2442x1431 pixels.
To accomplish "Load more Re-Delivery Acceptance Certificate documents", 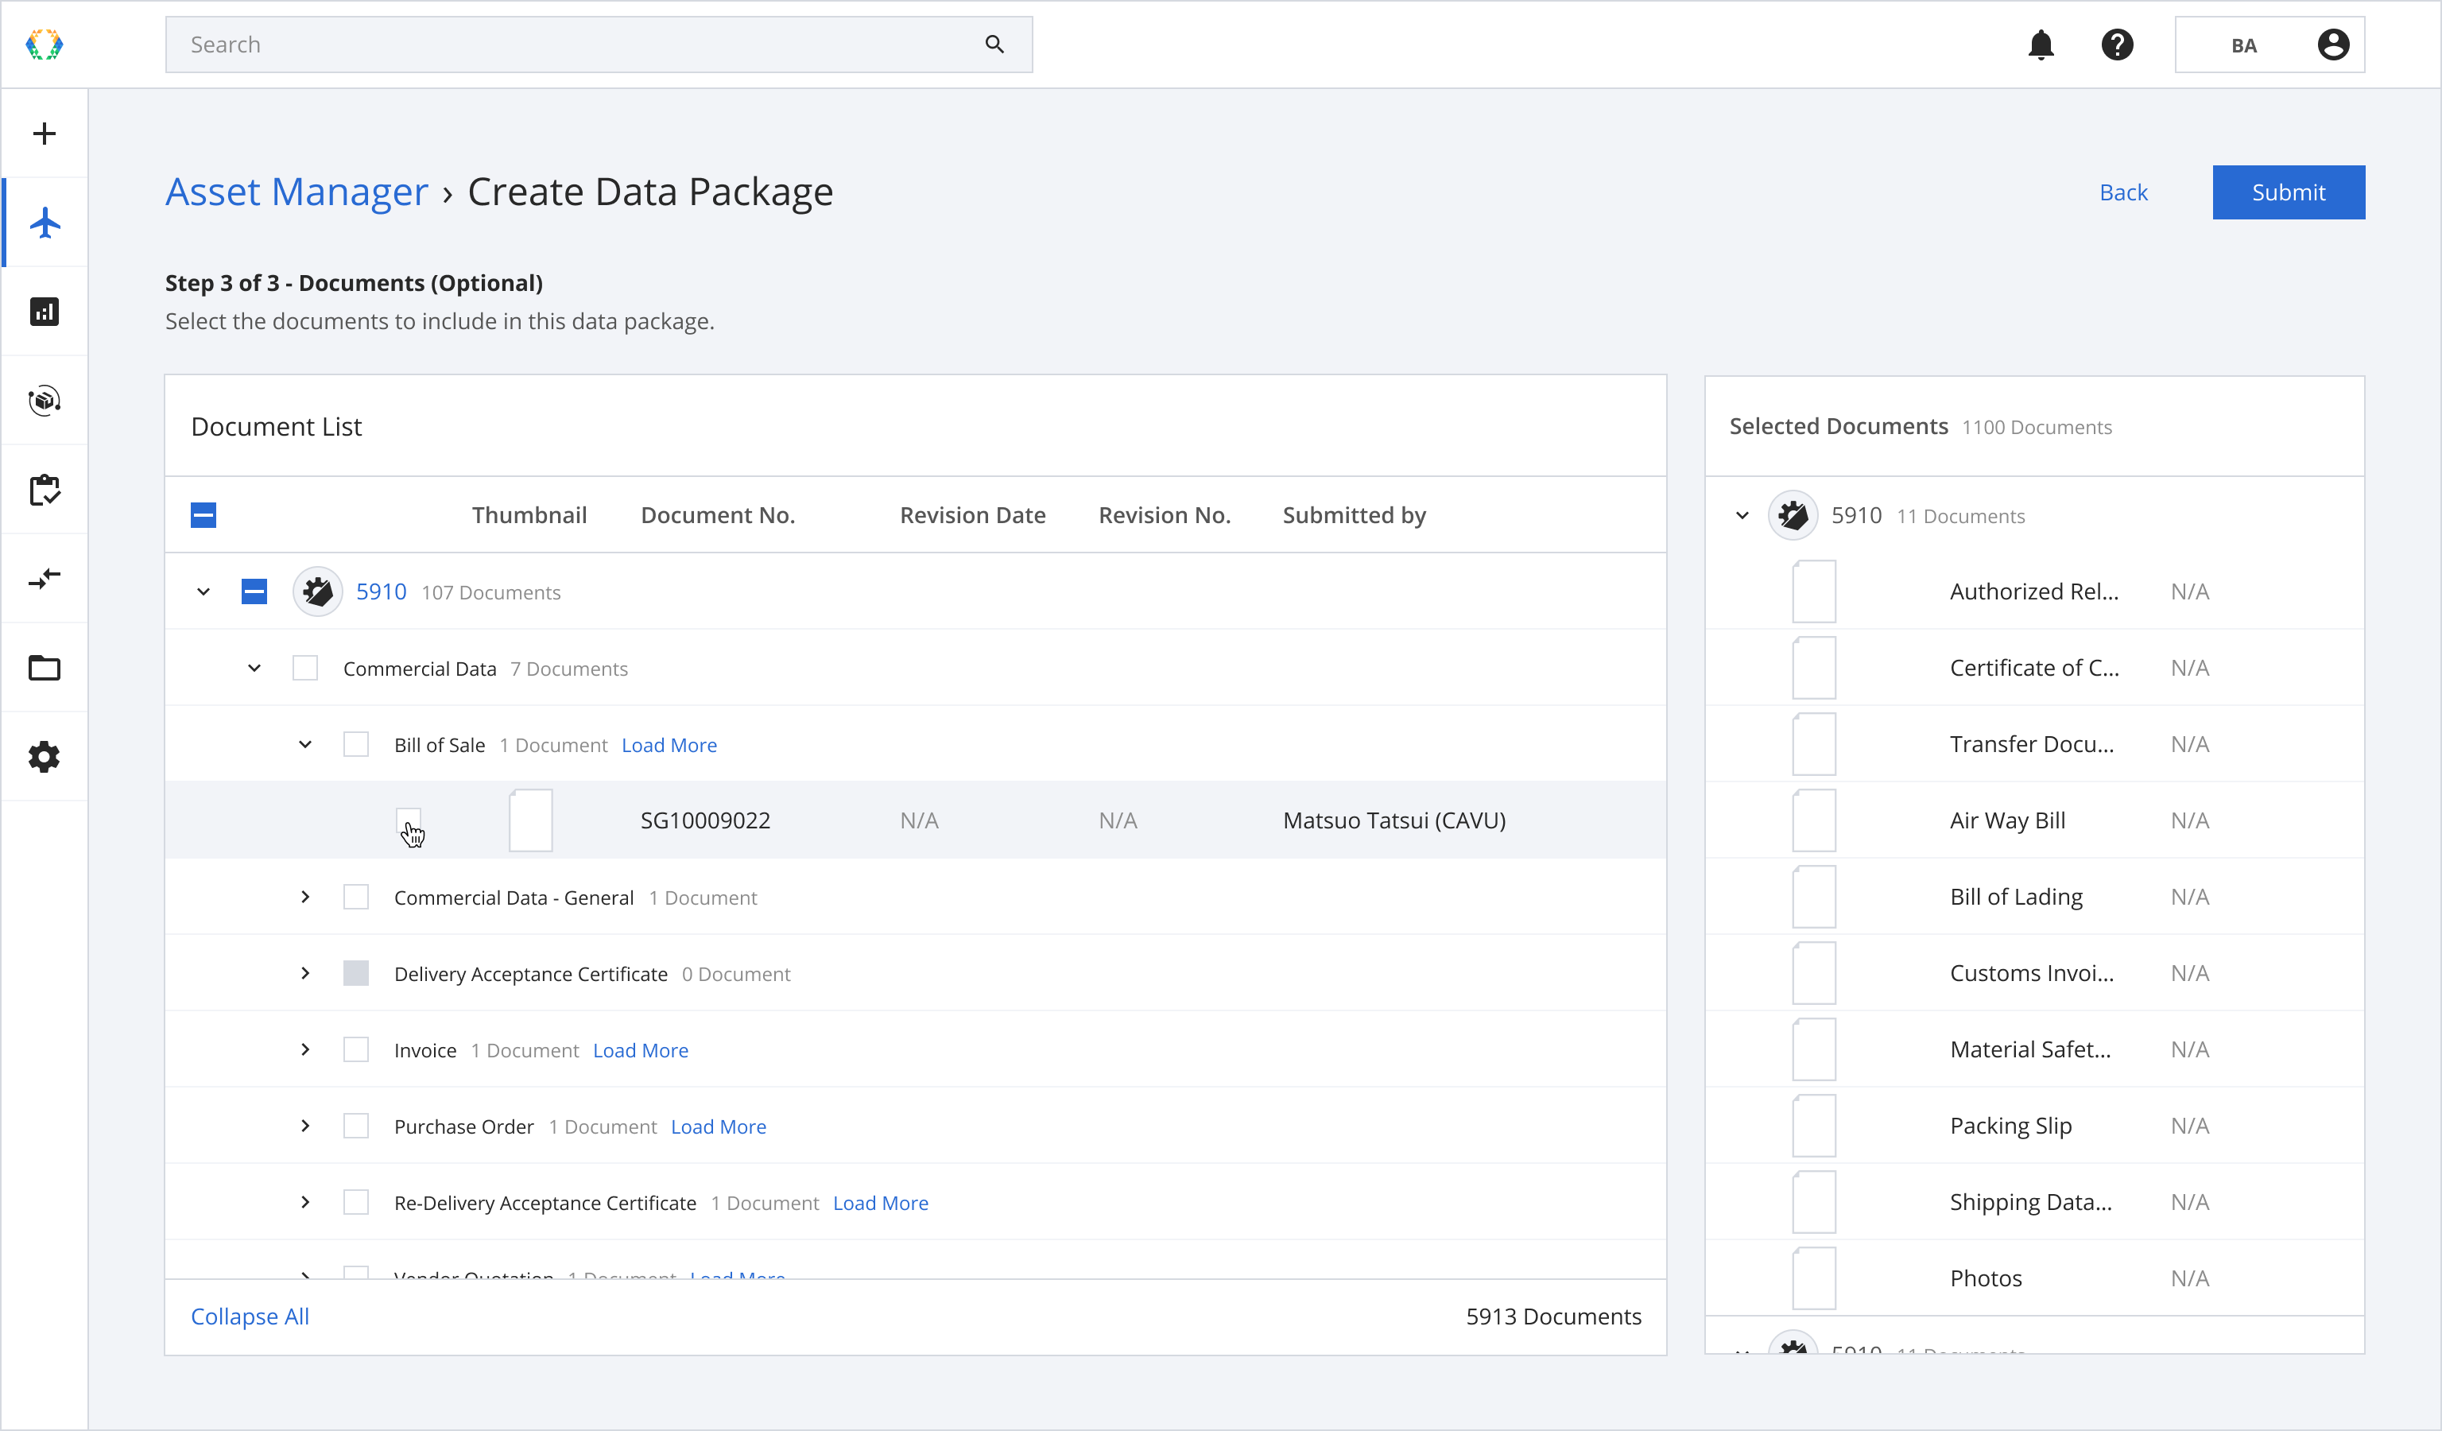I will pos(880,1202).
